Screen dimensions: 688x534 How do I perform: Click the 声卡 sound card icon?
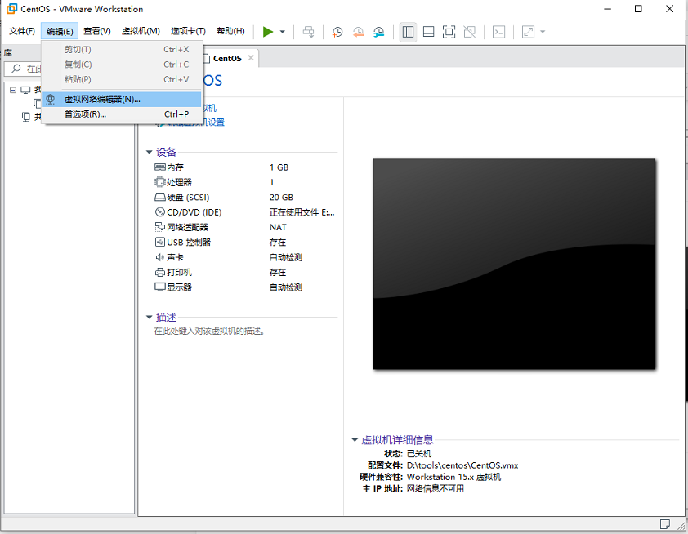[x=159, y=257]
